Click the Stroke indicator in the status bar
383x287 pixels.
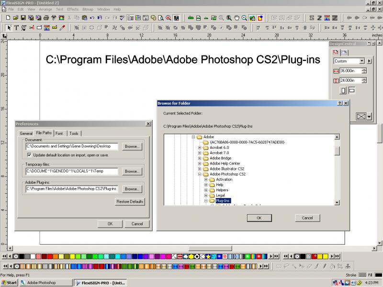pyautogui.click(x=363, y=275)
